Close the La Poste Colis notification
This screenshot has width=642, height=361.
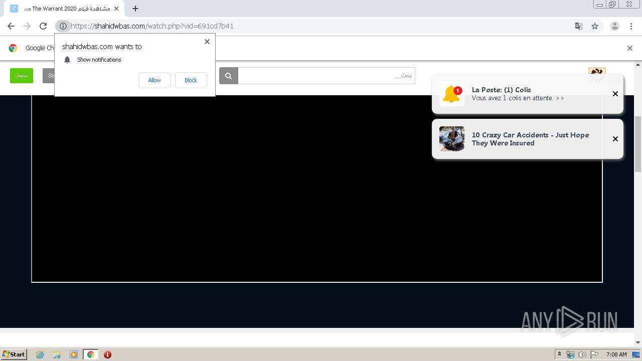(615, 94)
